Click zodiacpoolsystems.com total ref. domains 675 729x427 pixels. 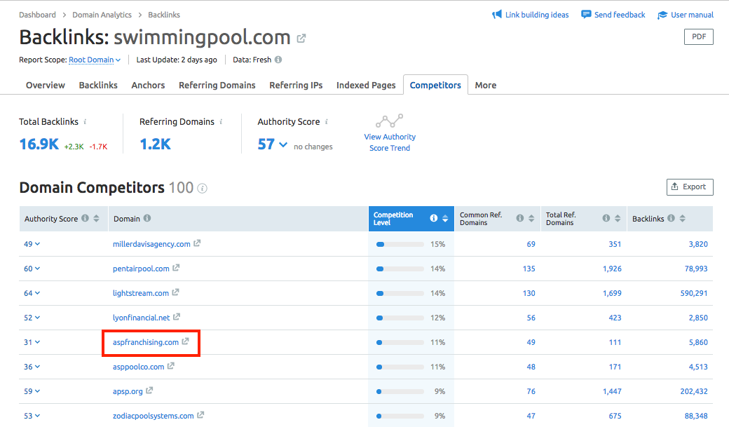[x=615, y=416]
